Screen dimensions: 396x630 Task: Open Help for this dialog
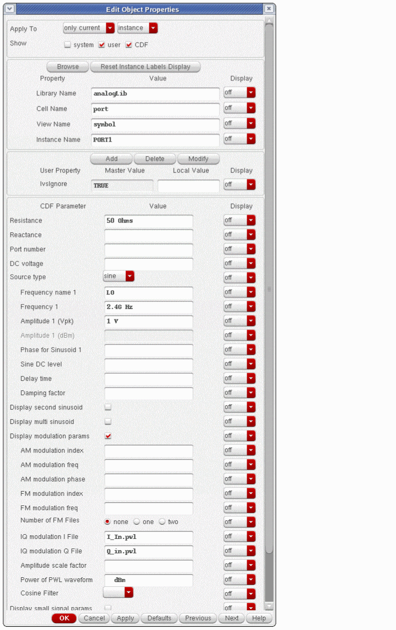pos(259,618)
